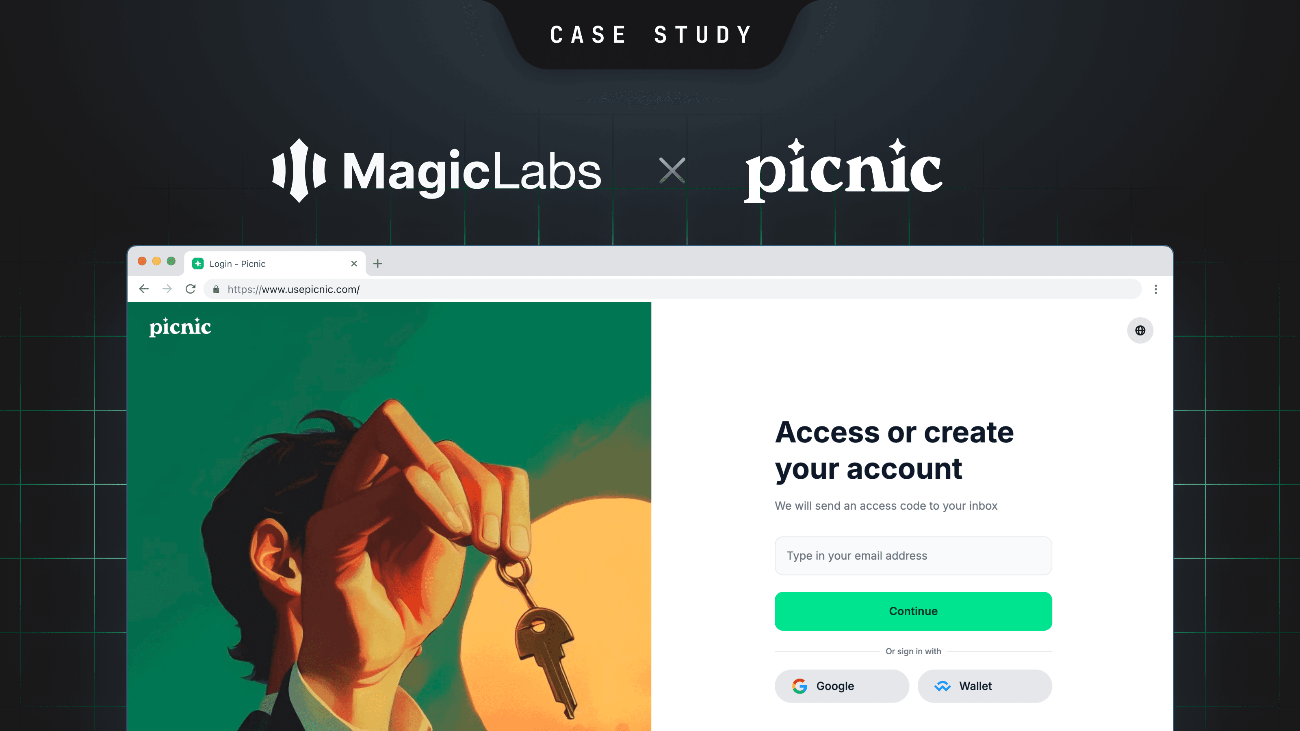Click the green Continue button
Screen dimensions: 1300x731
913,611
